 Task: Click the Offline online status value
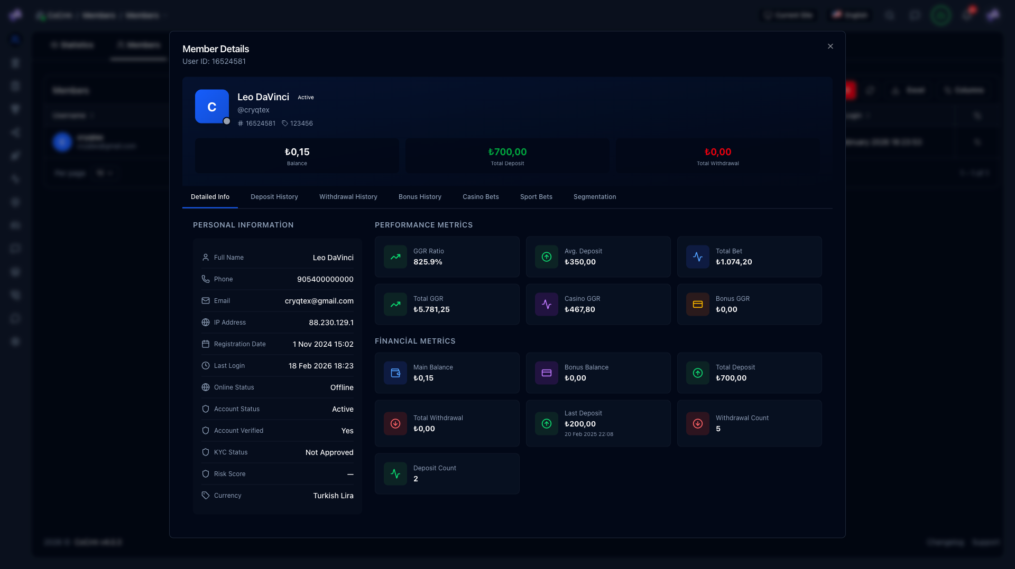pyautogui.click(x=342, y=387)
